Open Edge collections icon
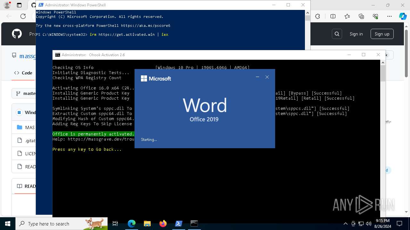Screen dimensions: 410x230 coord(361,16)
